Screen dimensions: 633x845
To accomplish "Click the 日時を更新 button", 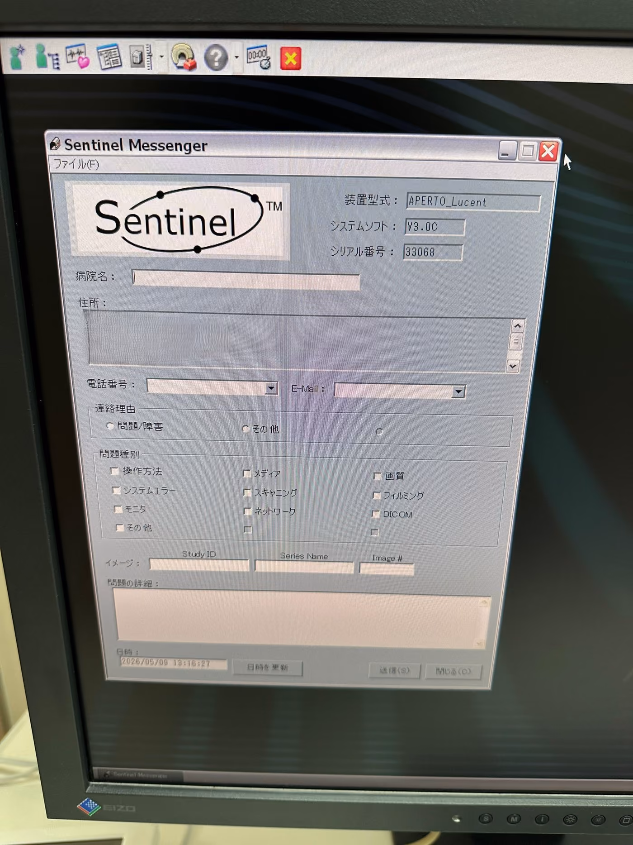I will pos(267,667).
